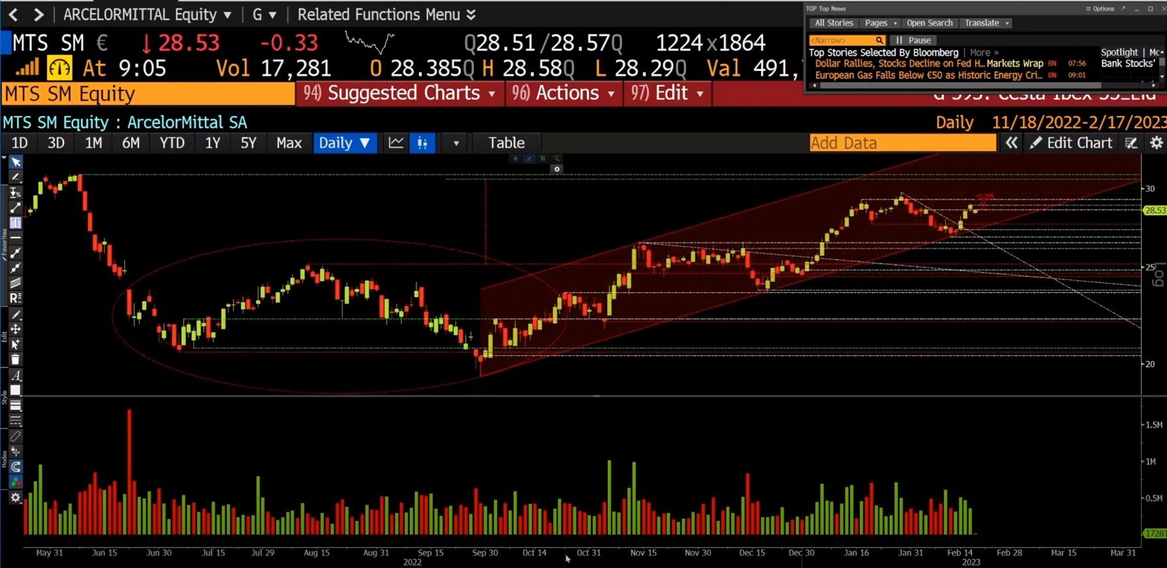1167x568 pixels.
Task: Open Table view
Action: coord(507,143)
